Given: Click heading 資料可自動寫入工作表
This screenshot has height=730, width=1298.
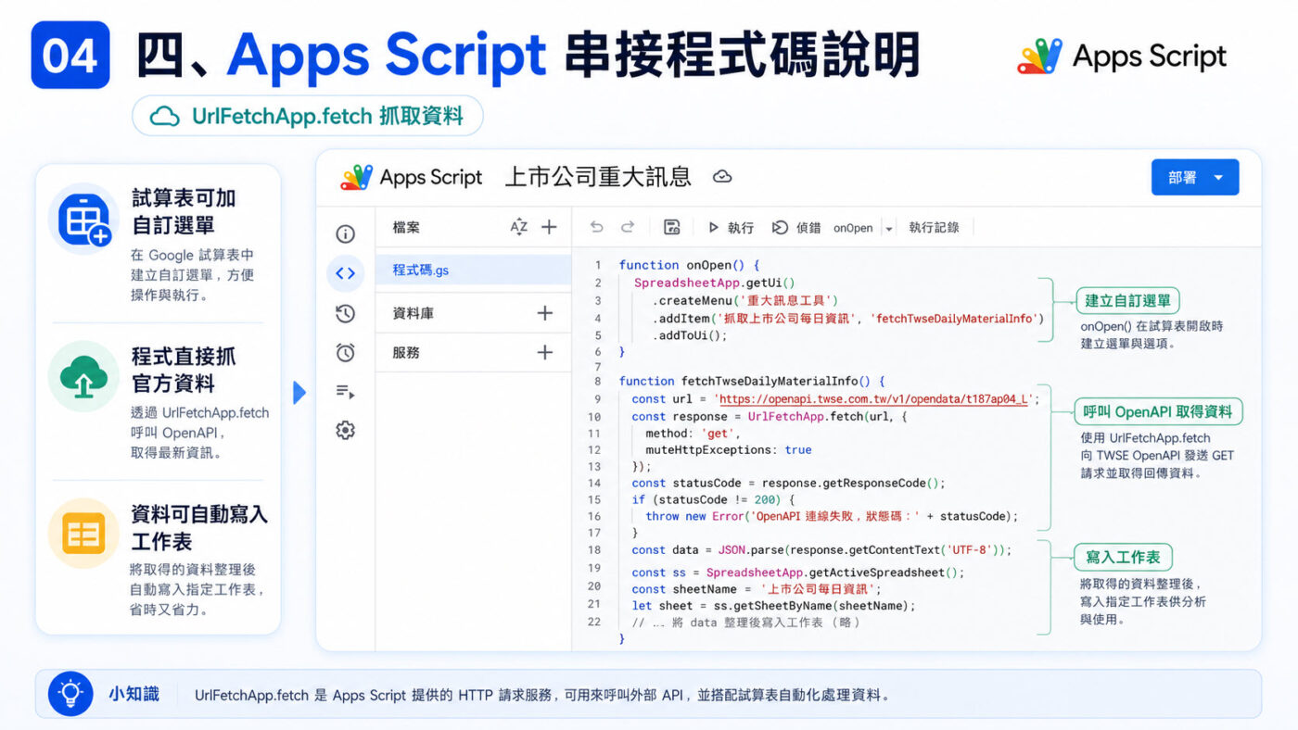Looking at the screenshot, I should [198, 526].
